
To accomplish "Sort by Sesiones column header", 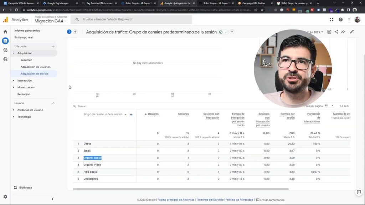I will point(184,114).
